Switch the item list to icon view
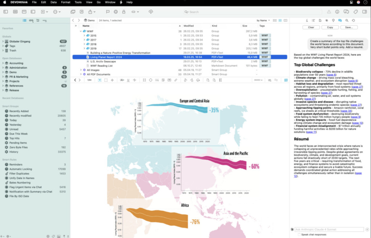 [275, 21]
